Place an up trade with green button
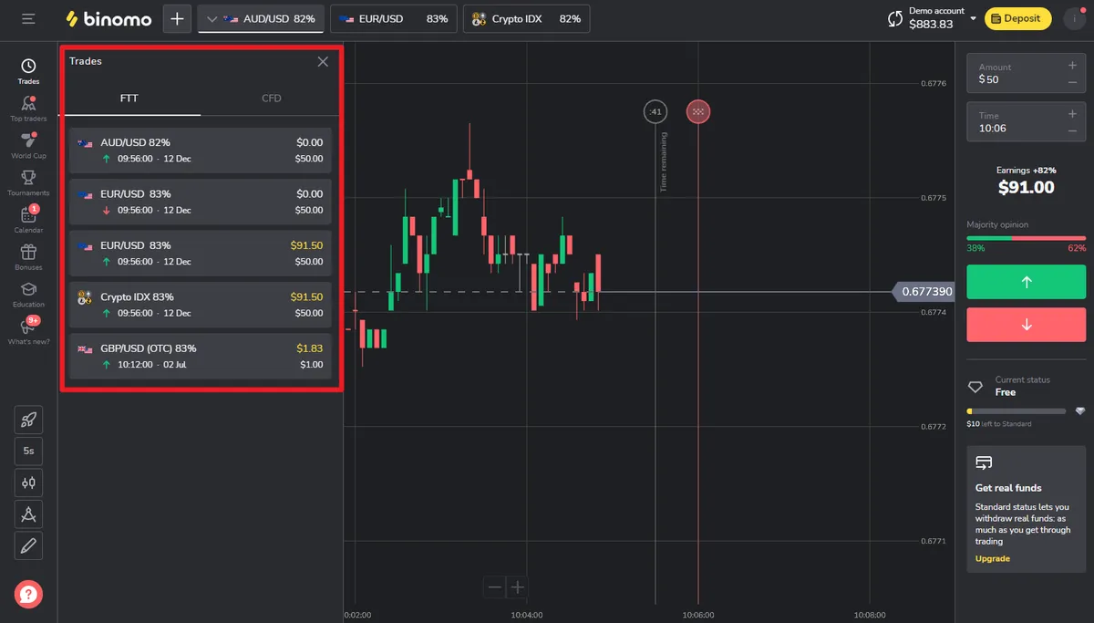The width and height of the screenshot is (1094, 623). 1027,282
